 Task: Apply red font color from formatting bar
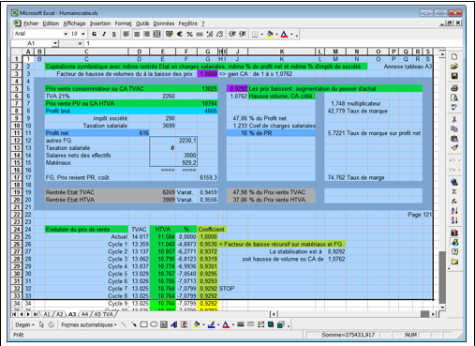pyautogui.click(x=284, y=34)
